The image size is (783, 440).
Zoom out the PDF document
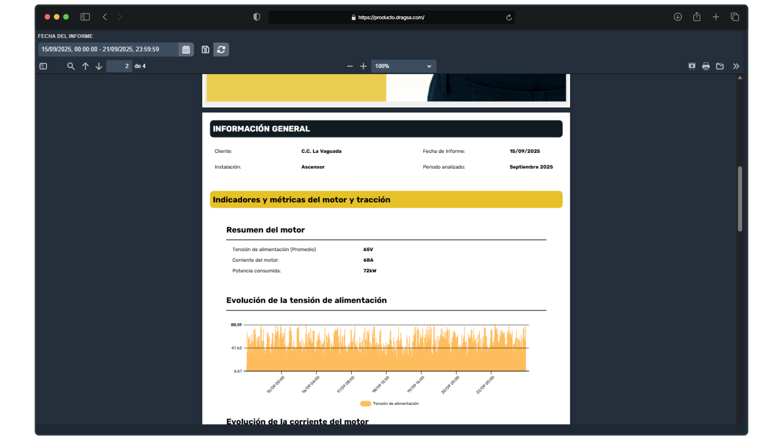[x=350, y=66]
